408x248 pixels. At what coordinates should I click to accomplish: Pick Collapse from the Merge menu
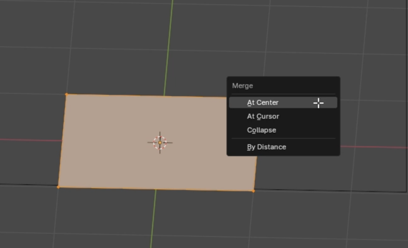point(283,130)
